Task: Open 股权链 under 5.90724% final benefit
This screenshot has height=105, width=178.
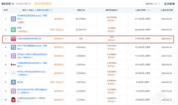Action: point(112,66)
